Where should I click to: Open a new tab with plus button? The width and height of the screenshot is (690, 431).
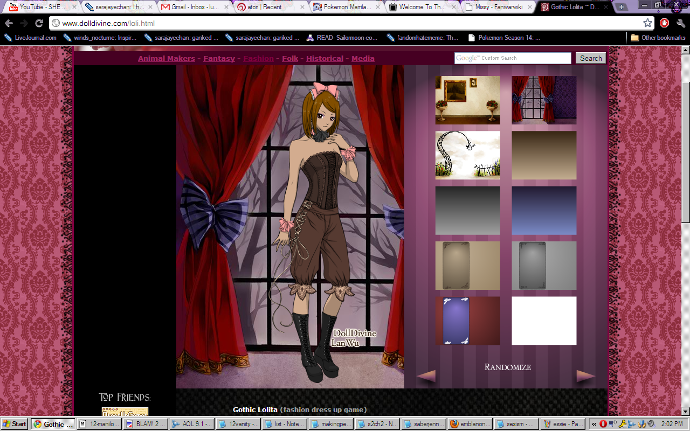622,7
